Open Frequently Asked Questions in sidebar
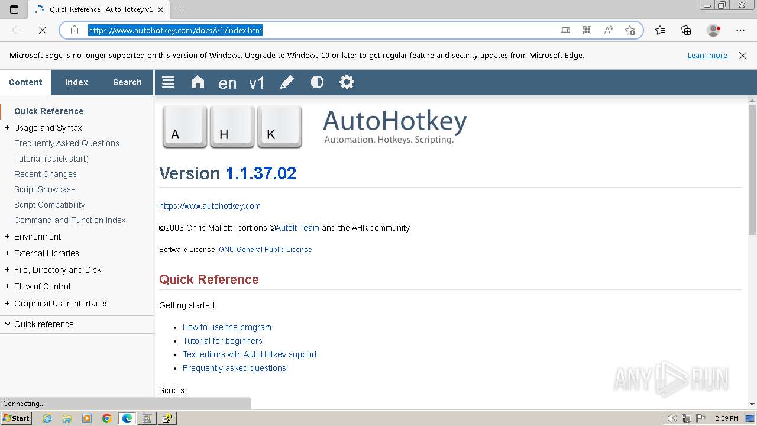 tap(67, 143)
